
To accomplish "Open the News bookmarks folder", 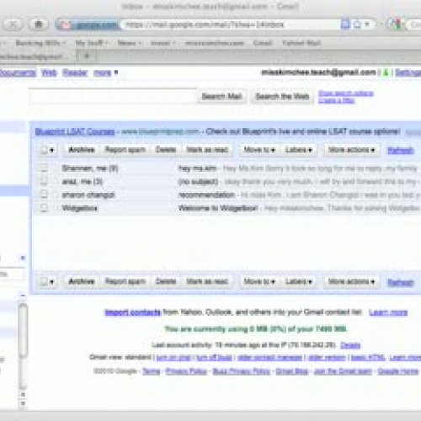I will coord(130,43).
